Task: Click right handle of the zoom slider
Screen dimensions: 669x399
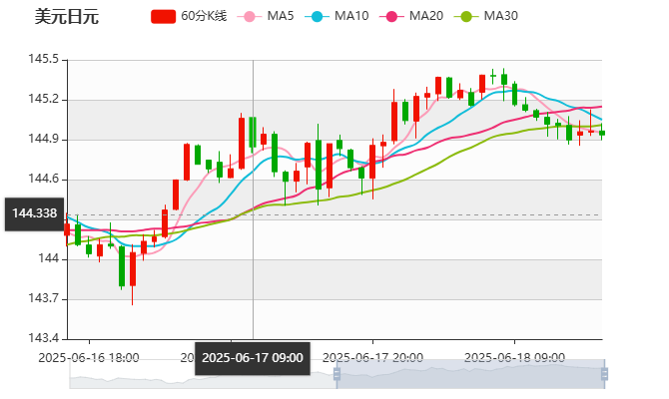Action: click(x=604, y=374)
